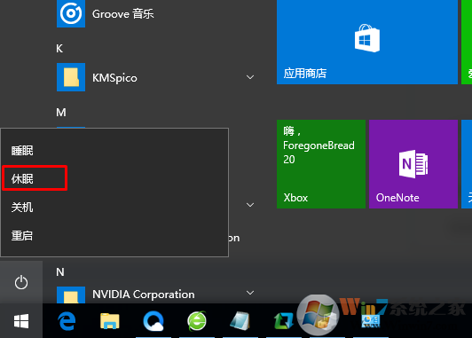
Task: Expand the NVIDIA Corporation chevron
Action: click(250, 293)
